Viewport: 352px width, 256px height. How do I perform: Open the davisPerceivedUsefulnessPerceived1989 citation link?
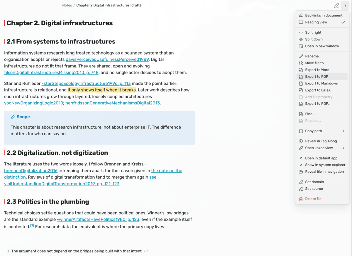coord(107,60)
